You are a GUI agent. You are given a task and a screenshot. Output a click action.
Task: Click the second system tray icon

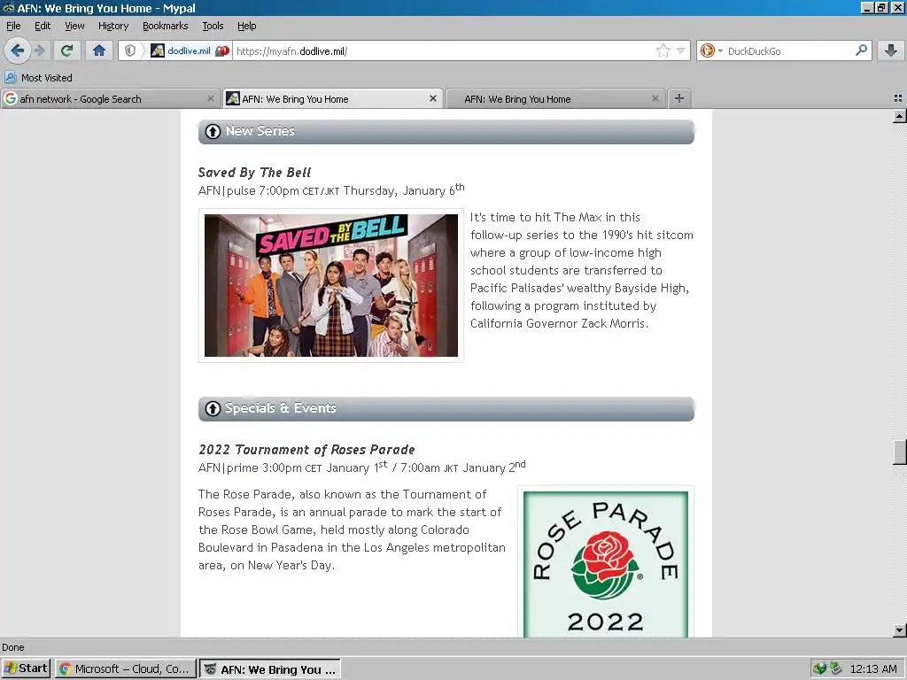[835, 669]
